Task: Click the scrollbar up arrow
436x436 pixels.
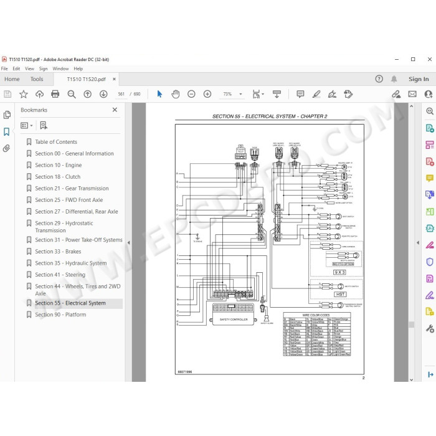Action: [412, 107]
